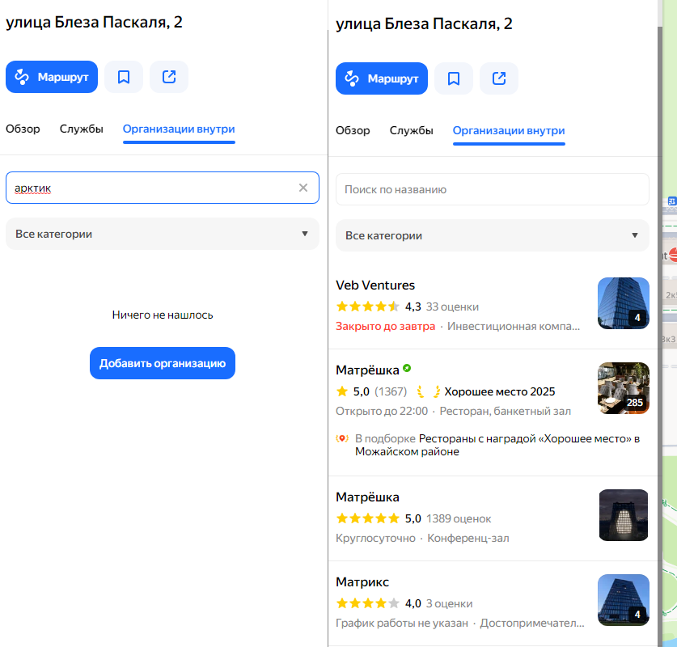Clear the арктик search using the X icon

pyautogui.click(x=303, y=187)
